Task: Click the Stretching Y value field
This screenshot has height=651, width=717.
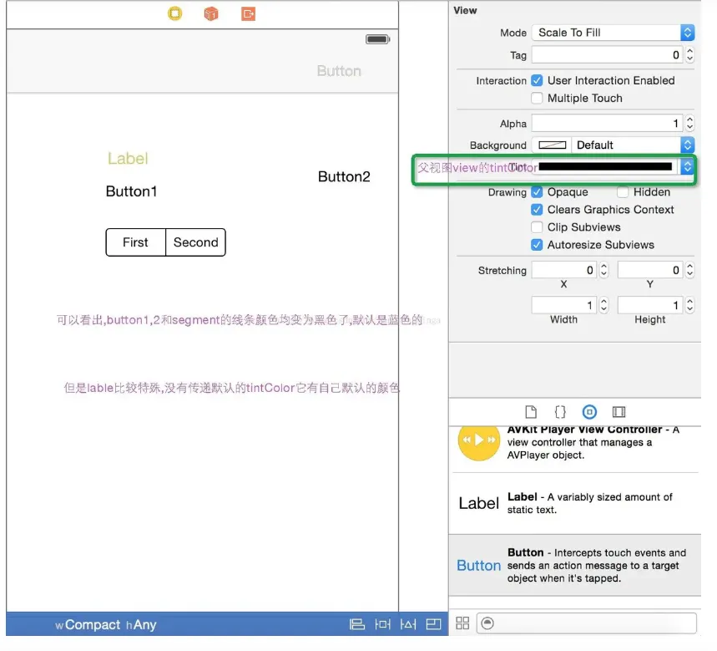Action: 650,270
